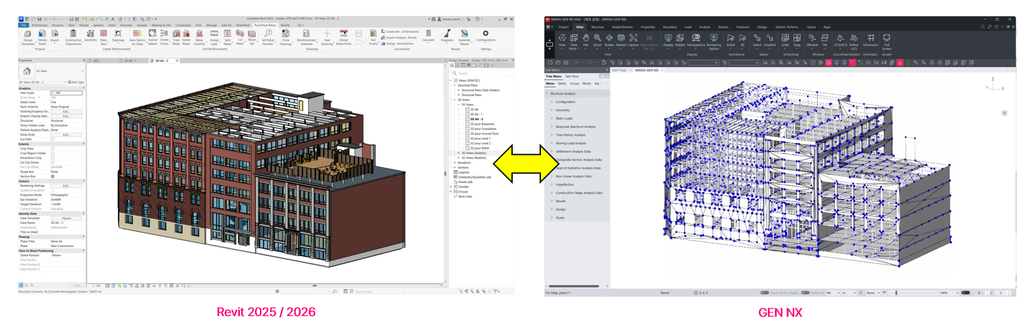The height and width of the screenshot is (334, 1035).
Task: Open Rebar Visibility options
Action: 199,37
